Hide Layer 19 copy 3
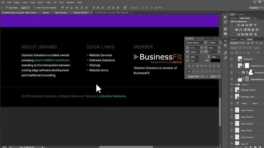Viewport: 264px width, 148px height. click(232, 117)
